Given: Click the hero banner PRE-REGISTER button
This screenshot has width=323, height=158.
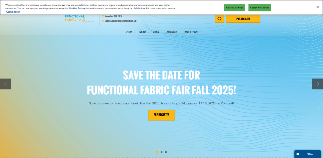Looking at the screenshot, I should pyautogui.click(x=161, y=115).
